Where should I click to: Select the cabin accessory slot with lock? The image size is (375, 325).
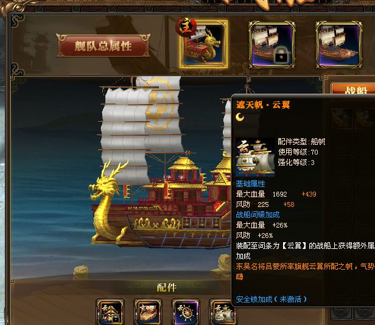pos(110,312)
